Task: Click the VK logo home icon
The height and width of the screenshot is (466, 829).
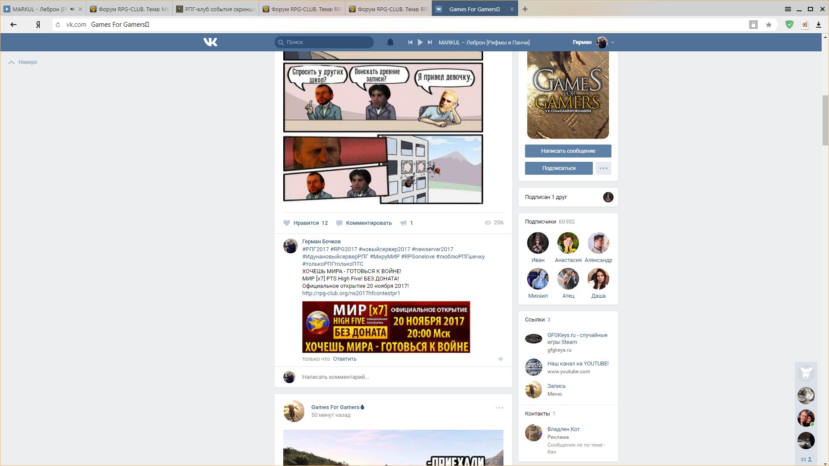Action: (x=210, y=42)
